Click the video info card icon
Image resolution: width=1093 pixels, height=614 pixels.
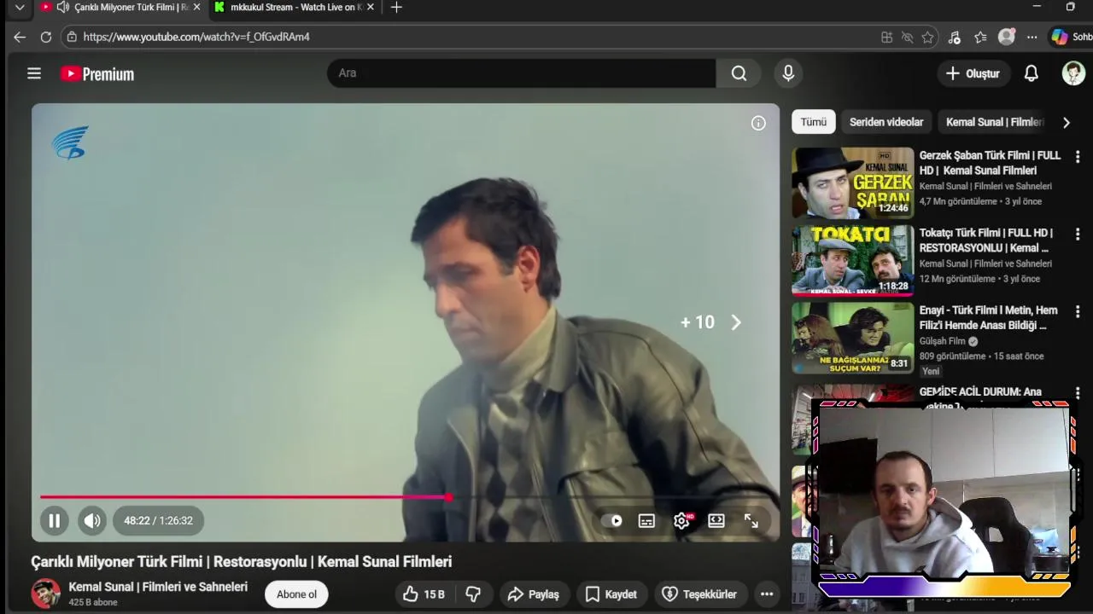click(758, 124)
